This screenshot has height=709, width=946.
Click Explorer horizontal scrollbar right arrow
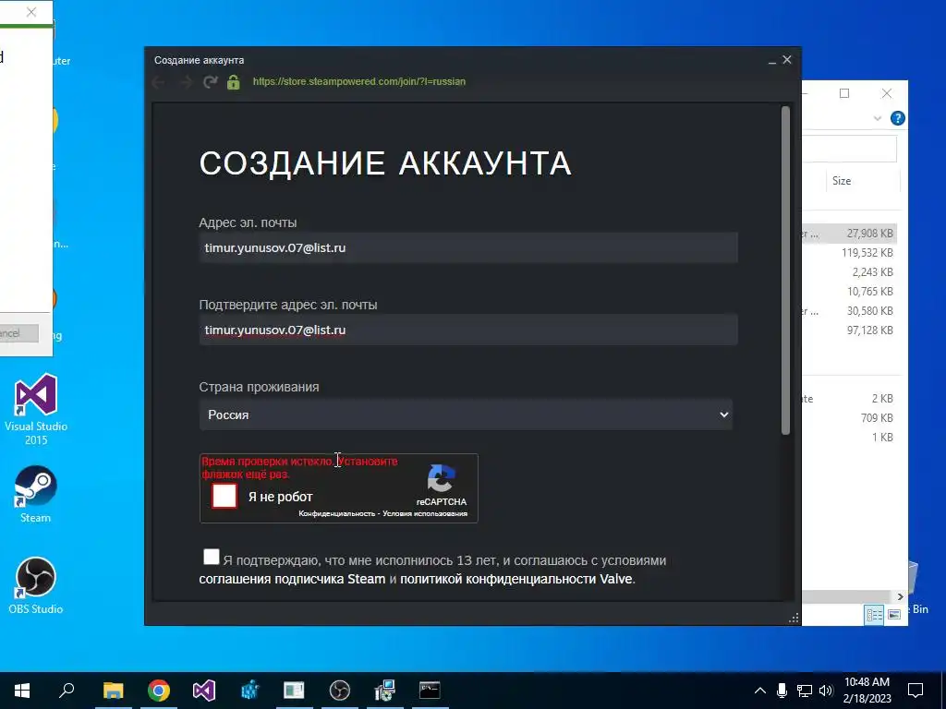900,596
